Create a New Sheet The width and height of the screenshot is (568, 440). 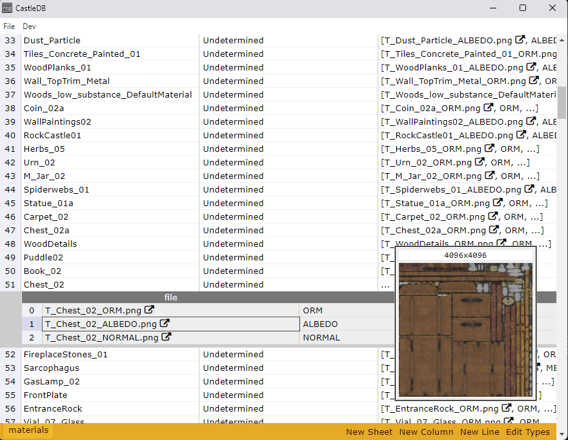369,432
